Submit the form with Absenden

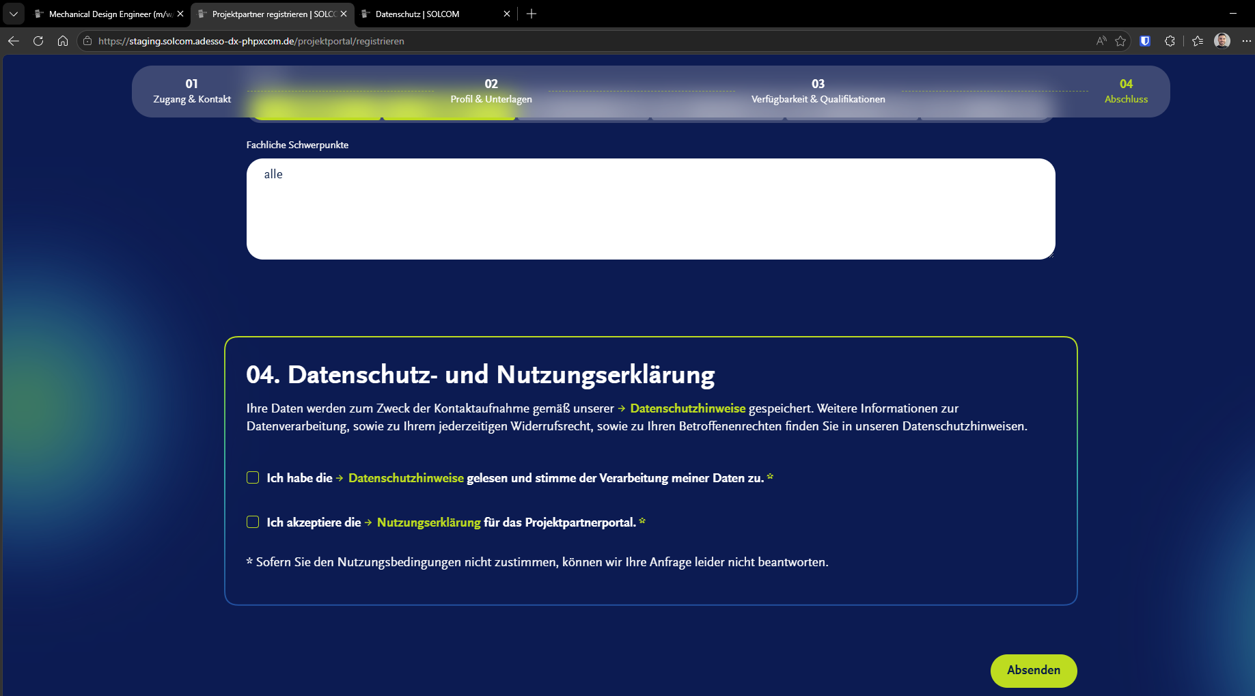click(1034, 671)
